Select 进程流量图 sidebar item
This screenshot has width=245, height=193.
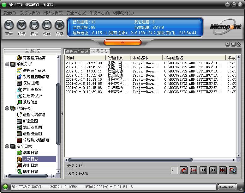click(x=29, y=134)
